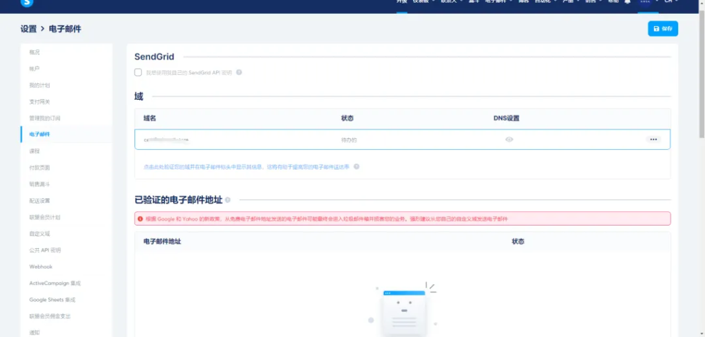Image resolution: width=705 pixels, height=337 pixels.
Task: Open the CN language dropdown
Action: click(670, 2)
